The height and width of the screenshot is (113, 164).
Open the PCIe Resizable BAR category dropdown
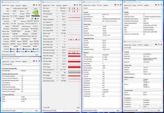[21, 64]
